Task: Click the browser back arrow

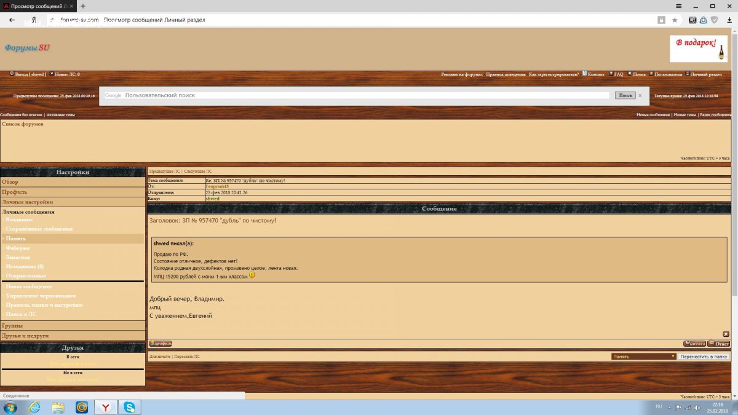Action: [12, 20]
